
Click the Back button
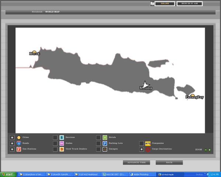click(x=169, y=162)
